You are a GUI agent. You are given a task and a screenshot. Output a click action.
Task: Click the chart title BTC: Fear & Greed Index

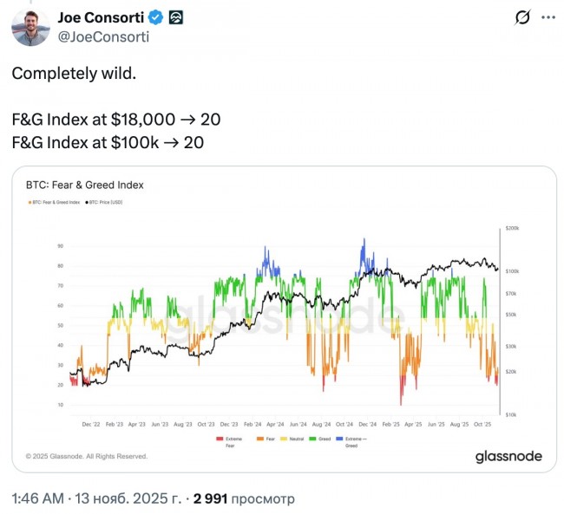[84, 185]
